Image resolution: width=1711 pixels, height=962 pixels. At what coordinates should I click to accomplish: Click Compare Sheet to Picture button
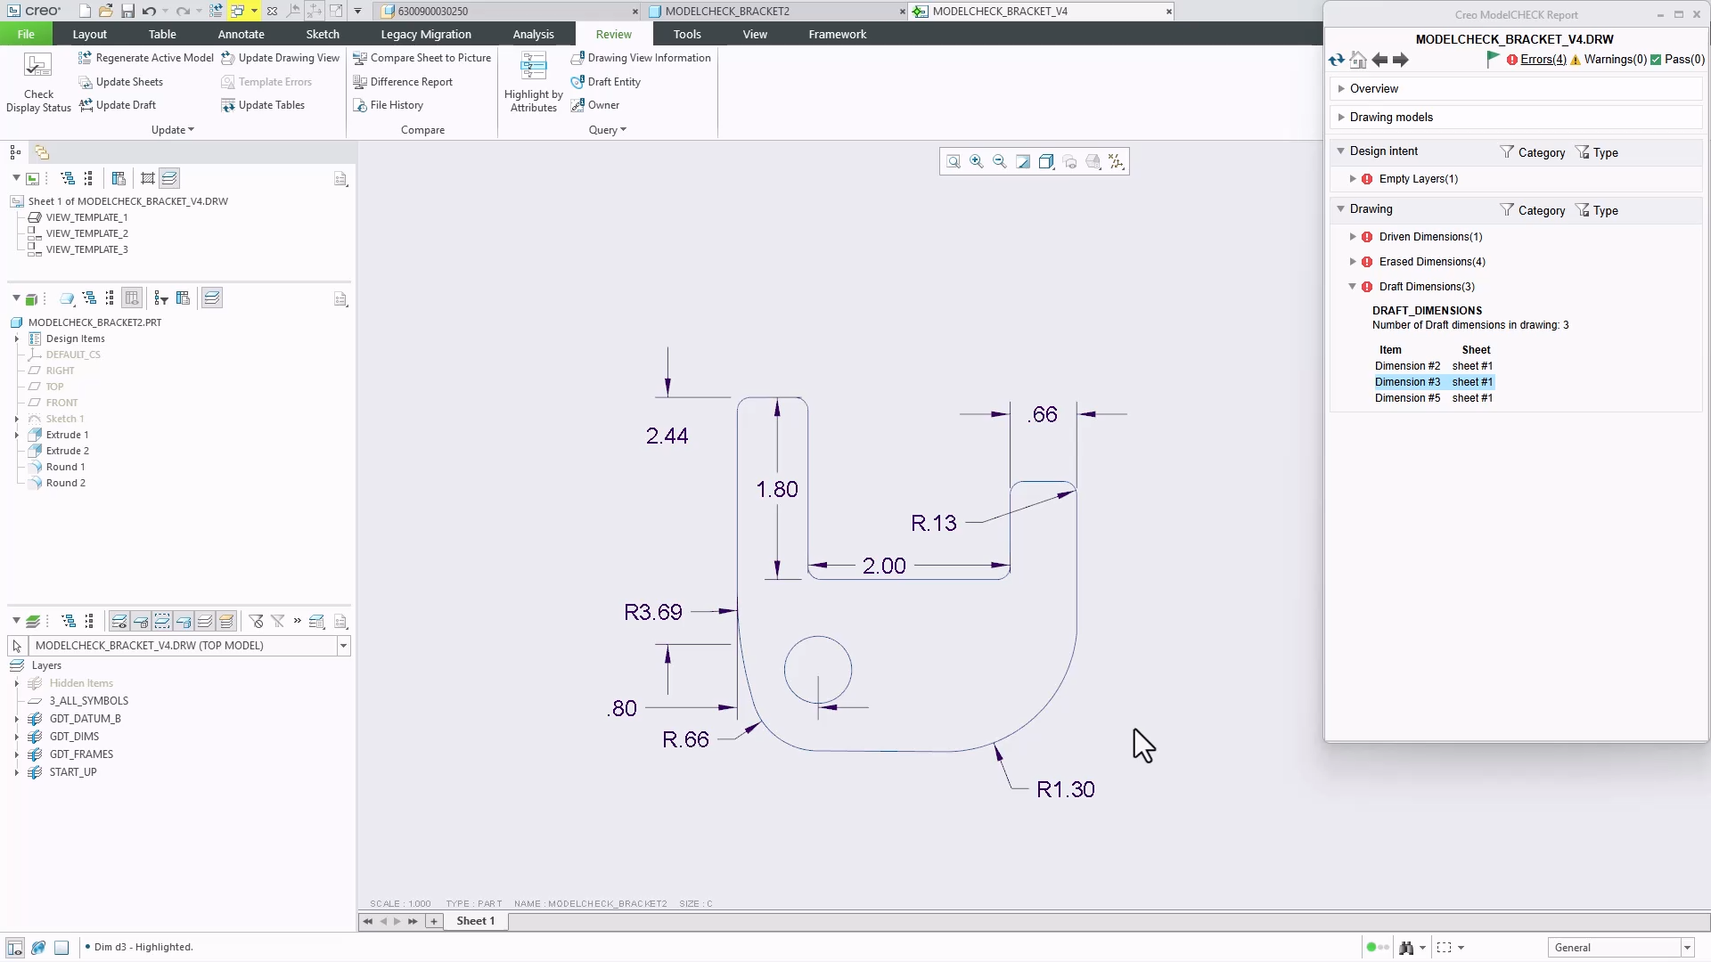[x=422, y=58]
